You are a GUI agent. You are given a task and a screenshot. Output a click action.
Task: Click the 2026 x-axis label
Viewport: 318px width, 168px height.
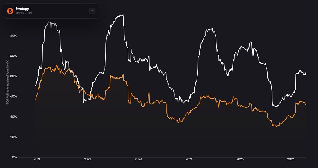click(x=291, y=159)
